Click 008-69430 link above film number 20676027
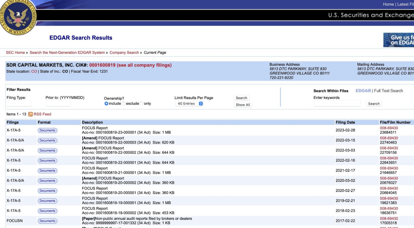Viewport: 414px width, 228px height. [x=389, y=178]
